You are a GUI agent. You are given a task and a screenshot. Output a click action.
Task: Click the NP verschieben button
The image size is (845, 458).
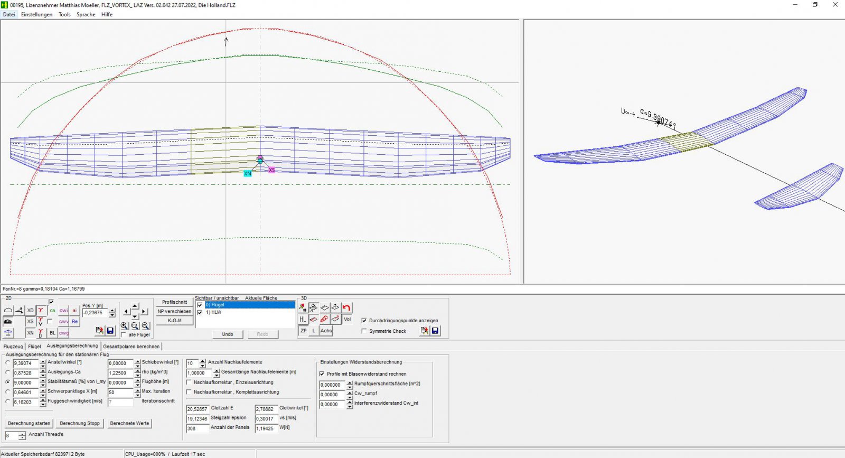pyautogui.click(x=174, y=311)
